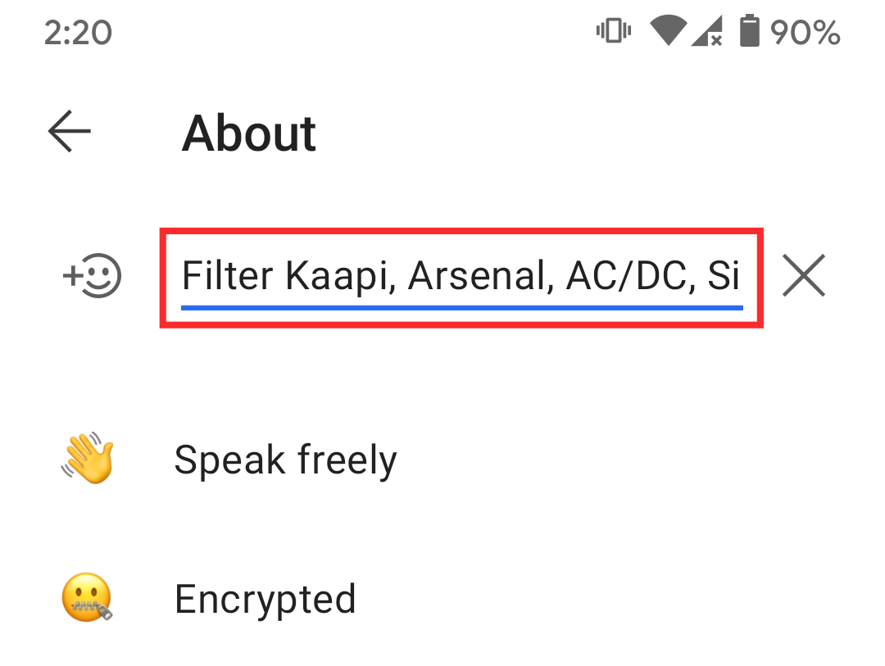Screen dimensions: 885x666
Task: Tap the Wi-Fi status icon
Action: (668, 33)
